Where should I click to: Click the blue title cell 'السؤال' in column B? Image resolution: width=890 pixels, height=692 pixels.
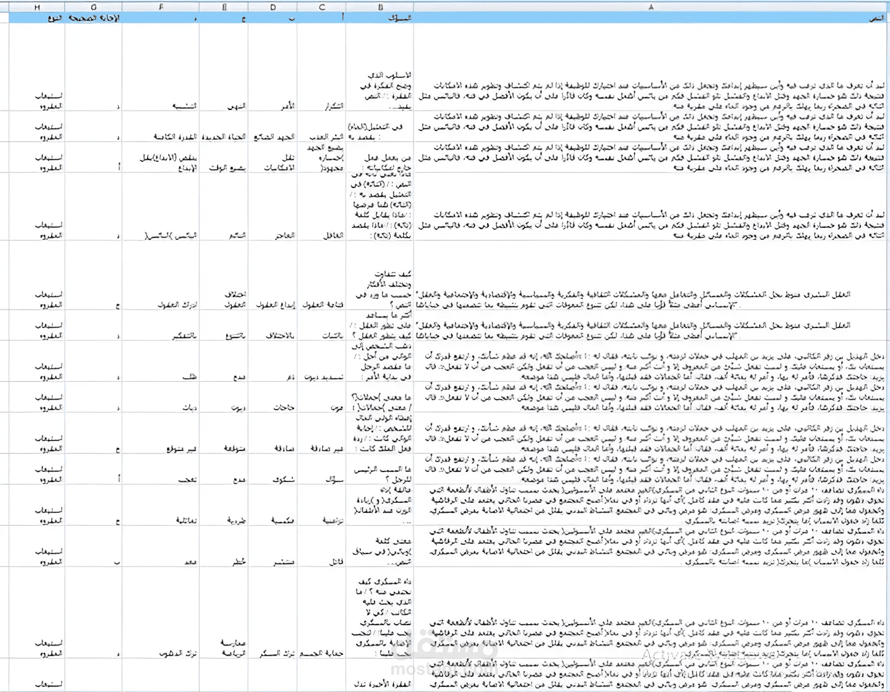[x=379, y=19]
